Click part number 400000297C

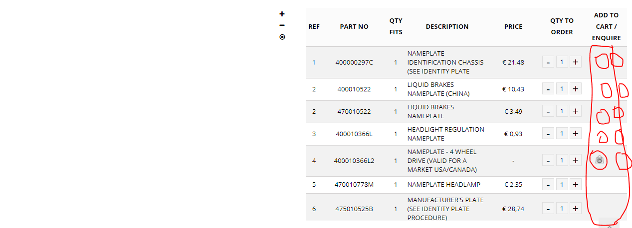354,62
